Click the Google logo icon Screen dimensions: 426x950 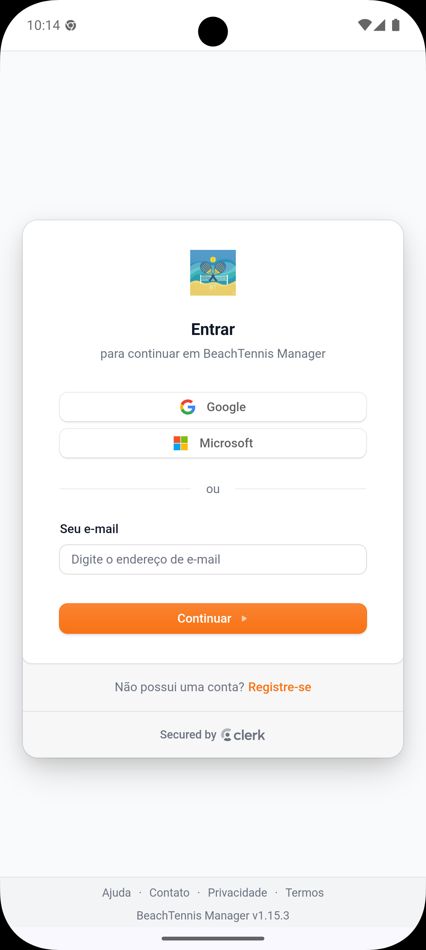coord(188,407)
